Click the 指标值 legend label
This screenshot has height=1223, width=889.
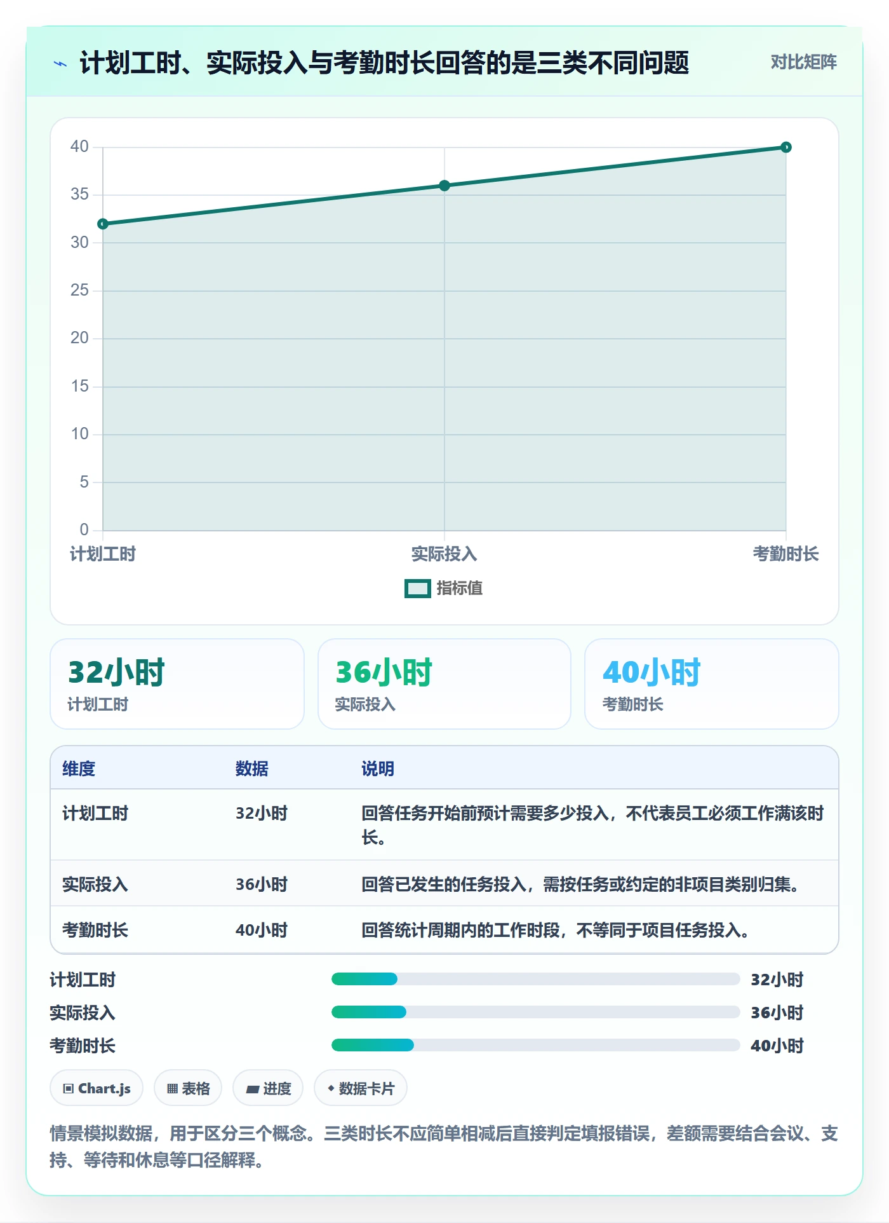(460, 589)
